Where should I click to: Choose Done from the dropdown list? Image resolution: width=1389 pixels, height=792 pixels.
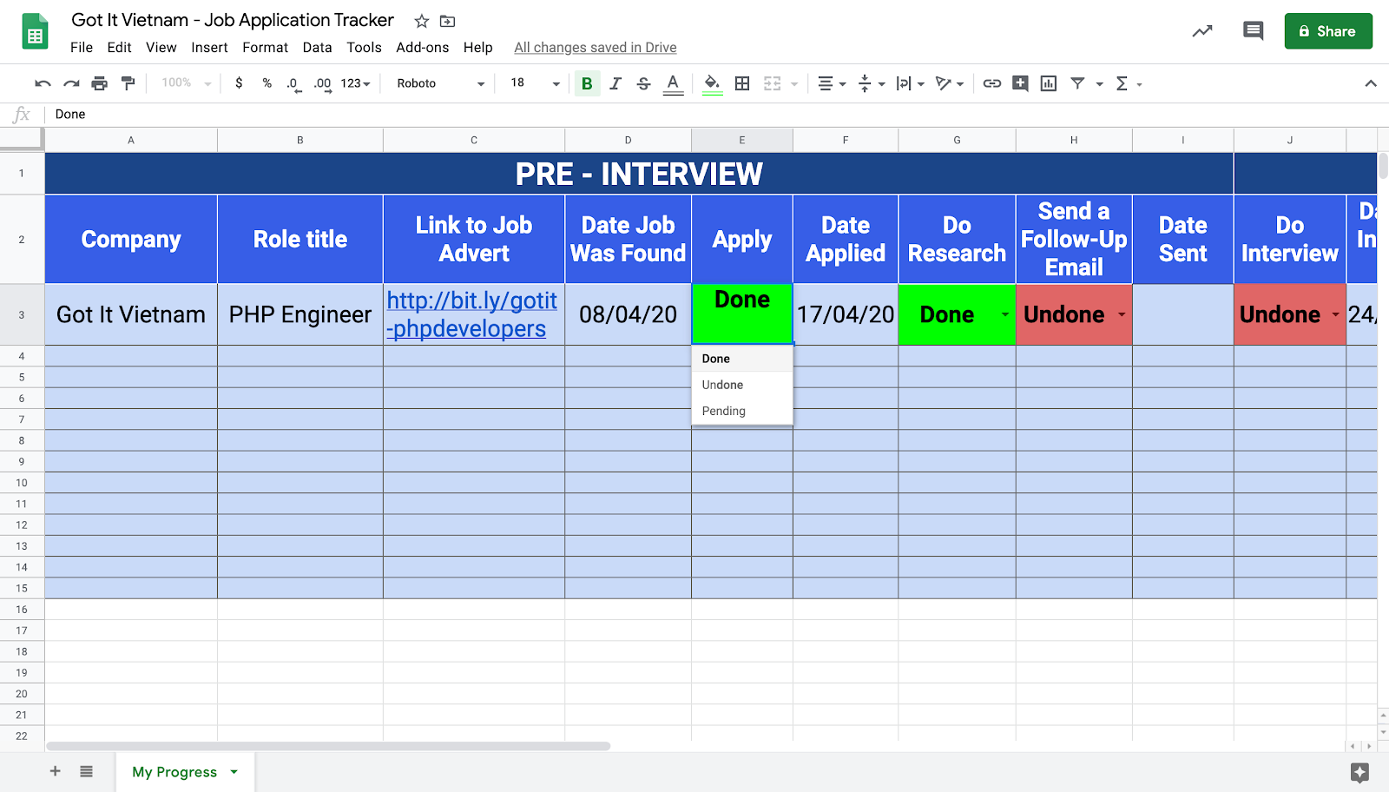tap(742, 359)
